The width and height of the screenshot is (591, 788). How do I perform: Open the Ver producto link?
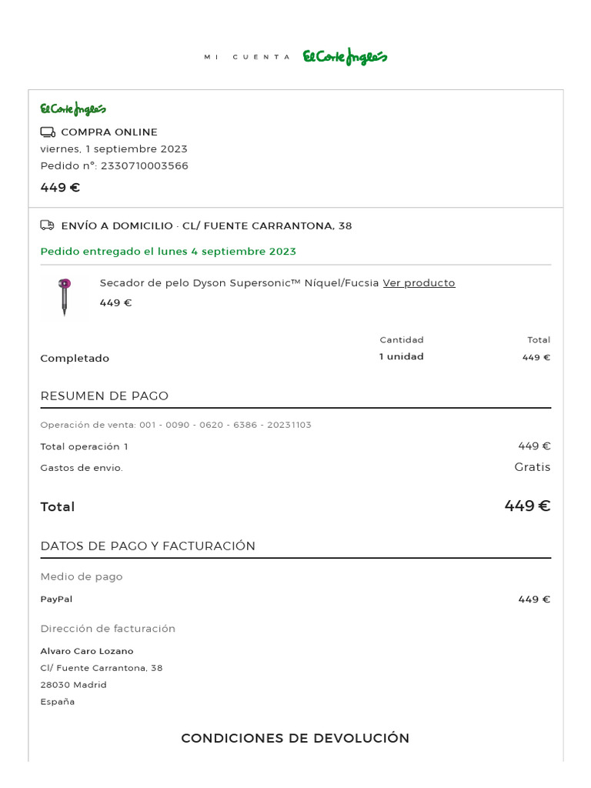[x=419, y=283]
